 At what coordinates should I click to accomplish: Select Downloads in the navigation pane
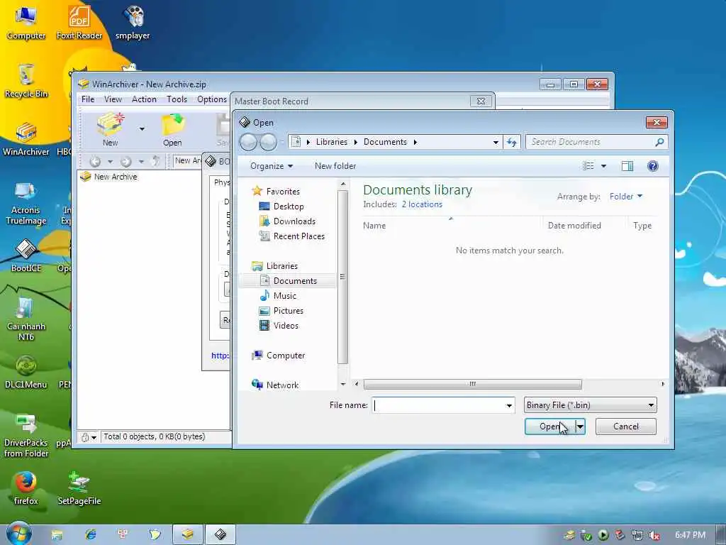(x=294, y=221)
